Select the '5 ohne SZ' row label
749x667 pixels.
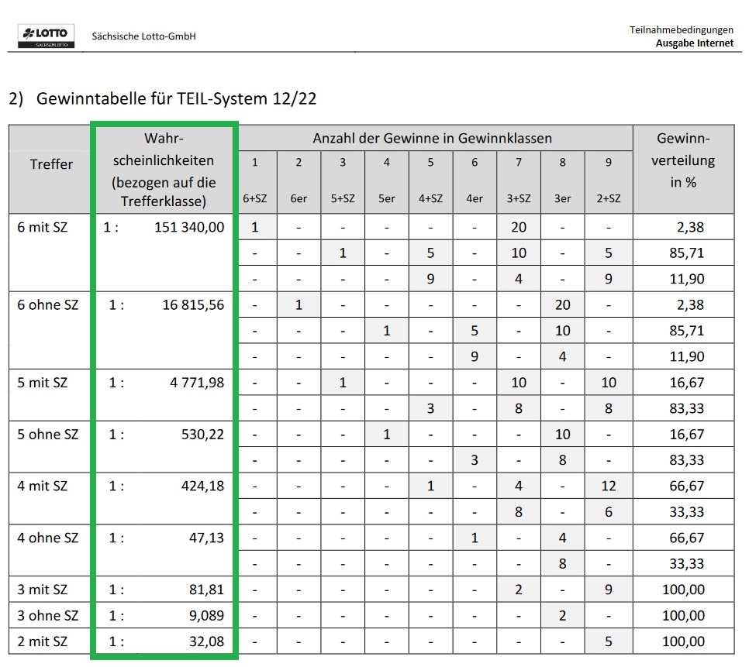click(x=48, y=434)
